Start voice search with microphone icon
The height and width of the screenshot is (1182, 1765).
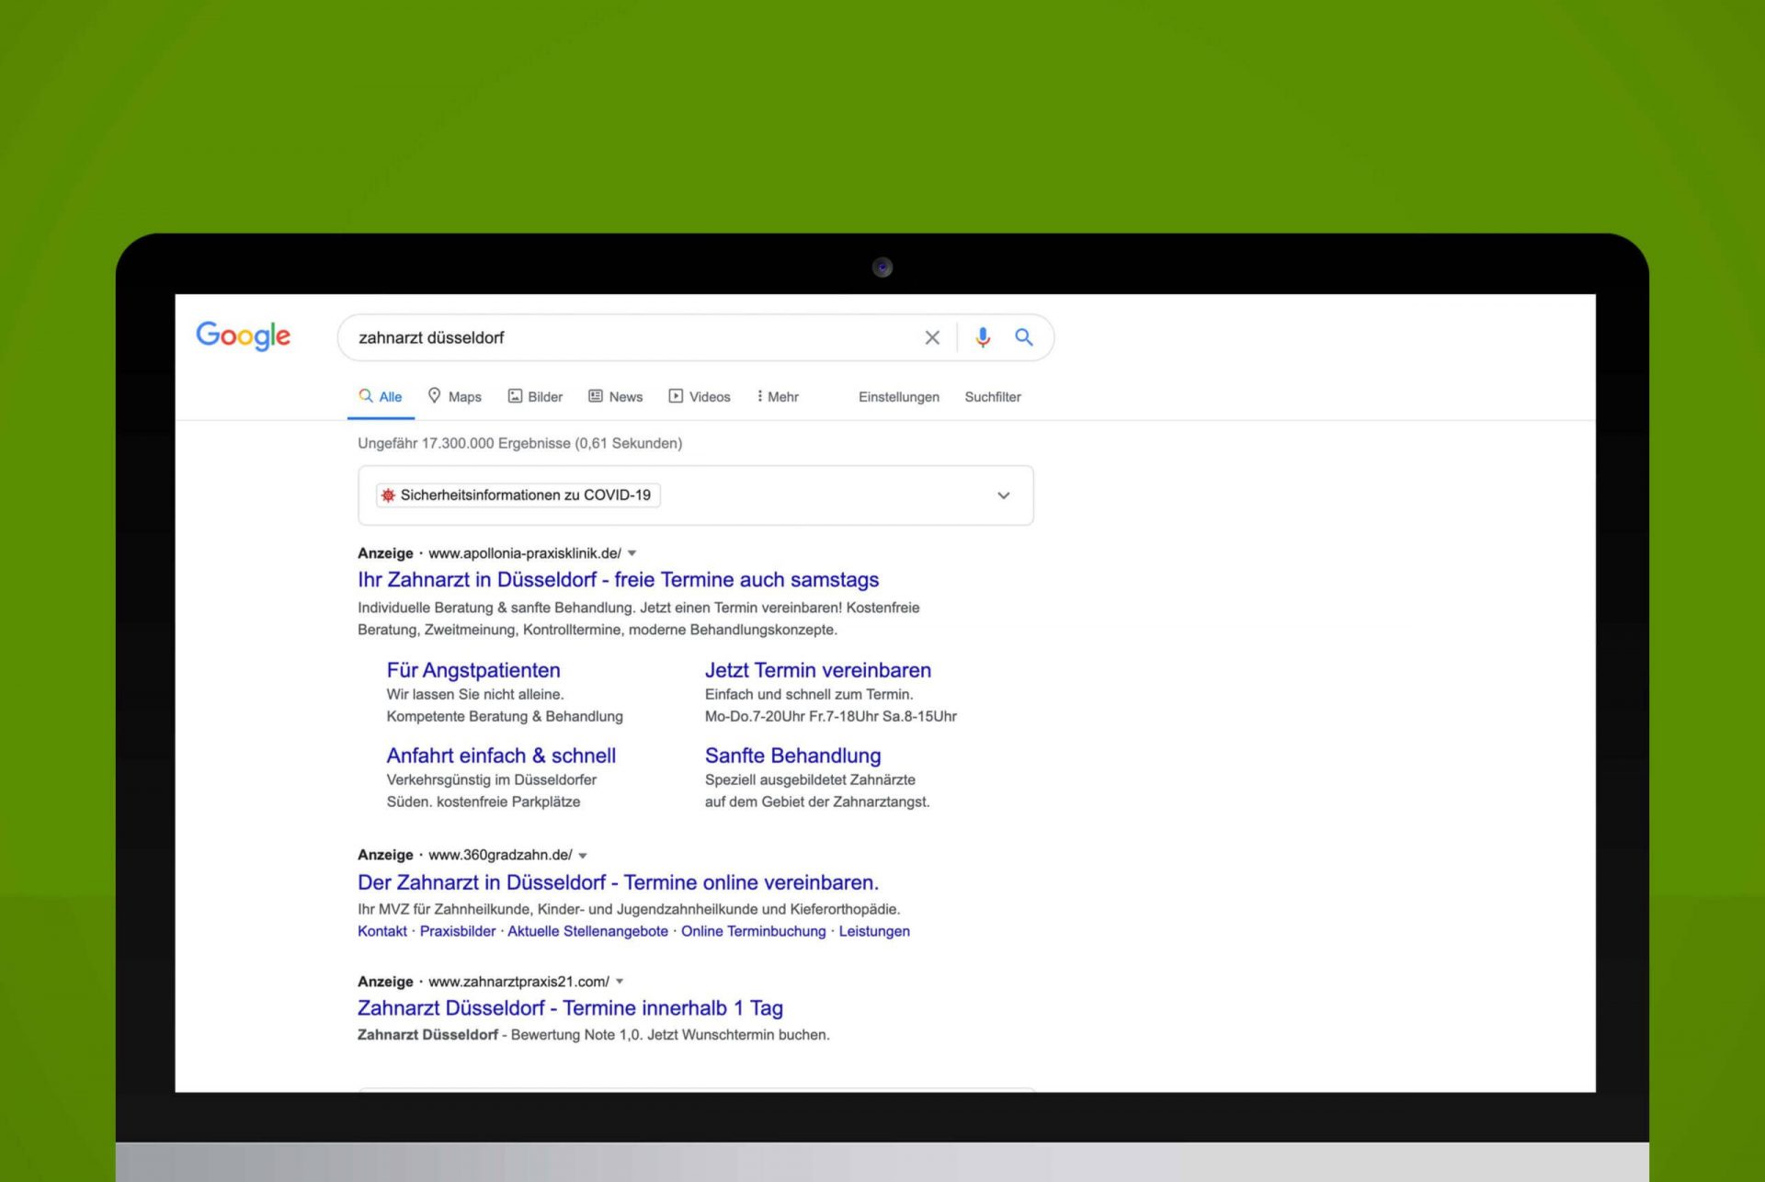pyautogui.click(x=983, y=337)
